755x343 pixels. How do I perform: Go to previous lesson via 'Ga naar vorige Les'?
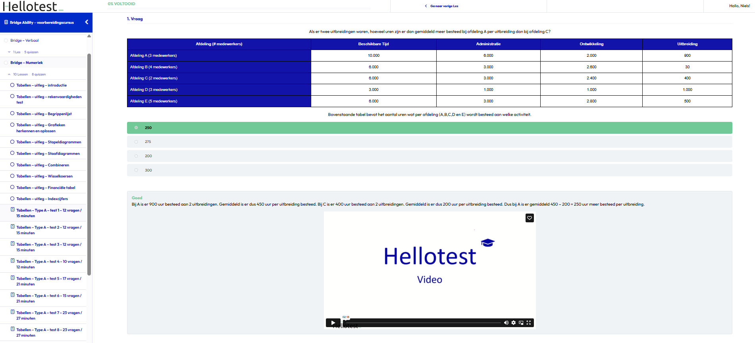tap(443, 6)
